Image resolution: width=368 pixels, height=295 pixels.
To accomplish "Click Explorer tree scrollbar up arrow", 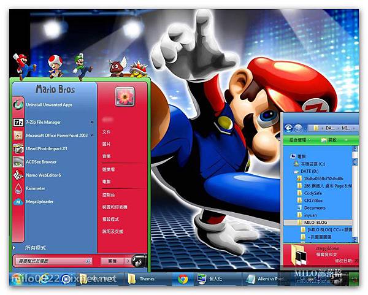I will tap(355, 148).
